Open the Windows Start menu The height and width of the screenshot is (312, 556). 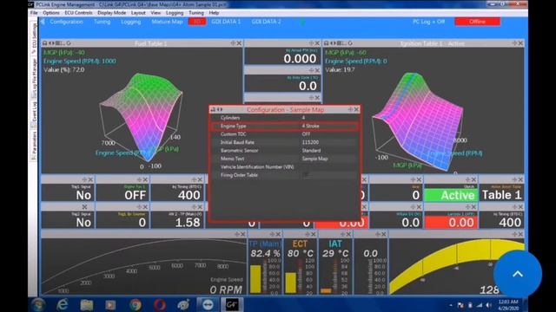coord(38,304)
